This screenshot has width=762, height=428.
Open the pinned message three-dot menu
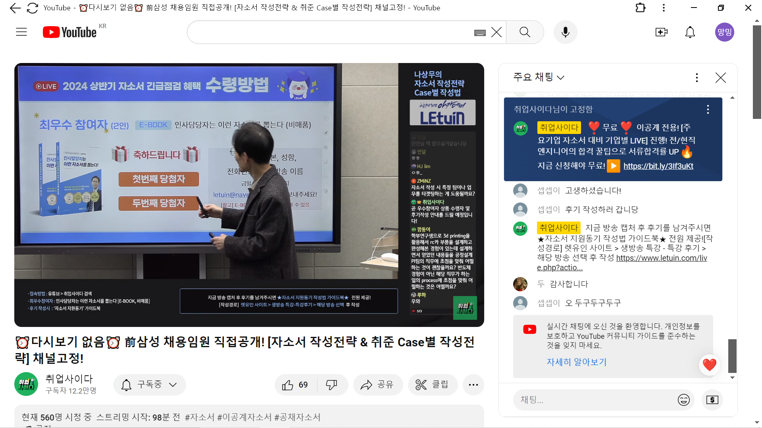[708, 109]
